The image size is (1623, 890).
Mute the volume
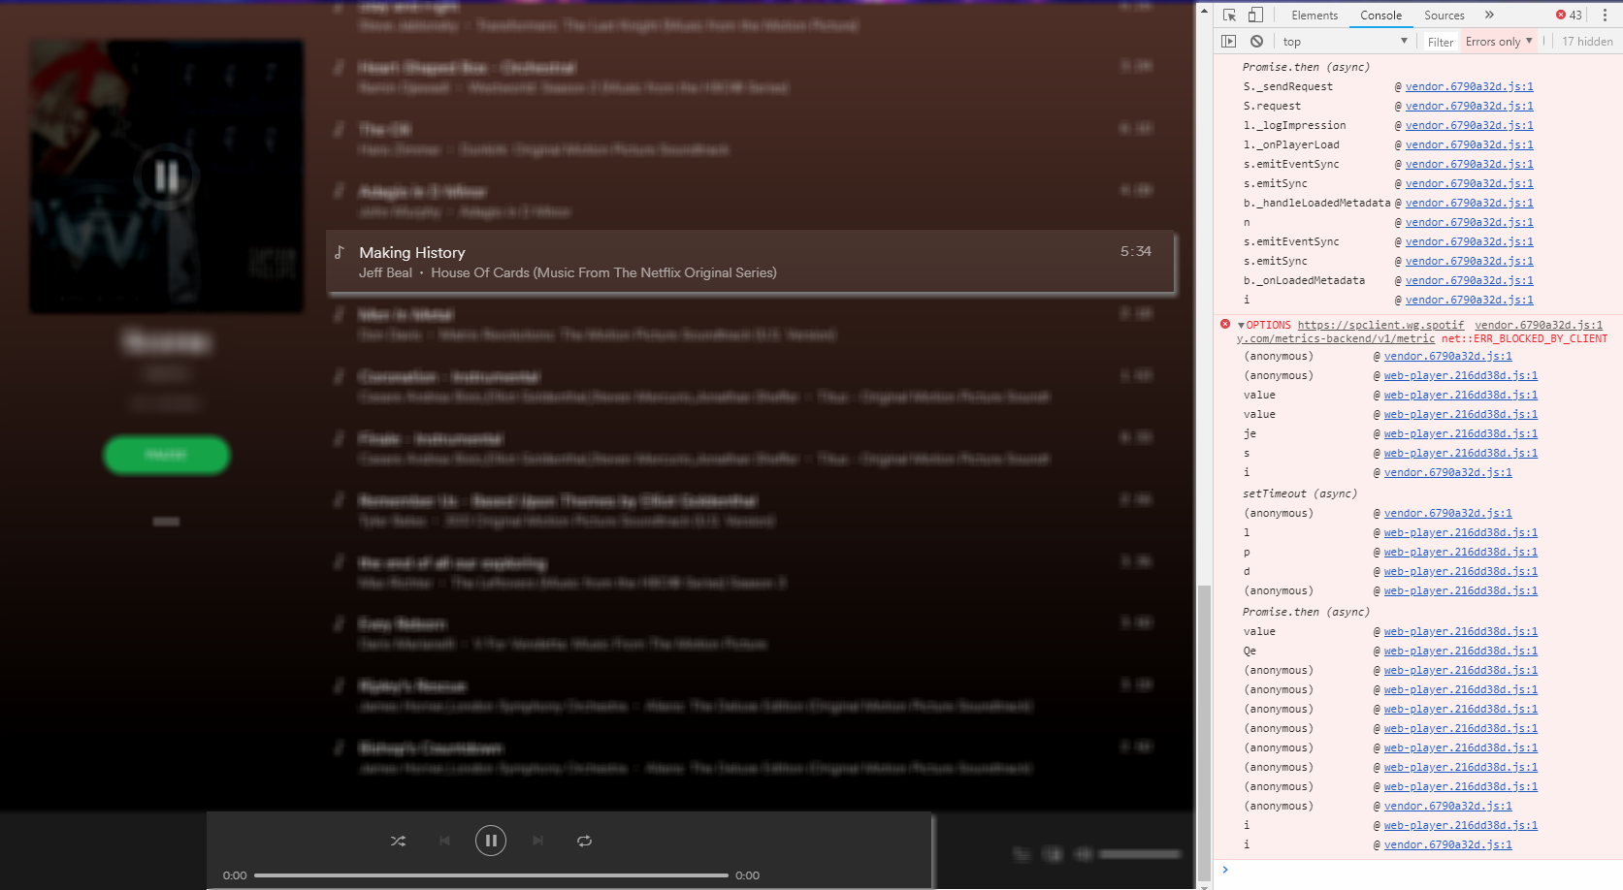1084,854
